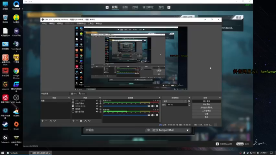
Task: Remove the selected scene with minus icon
Action: (x=46, y=121)
